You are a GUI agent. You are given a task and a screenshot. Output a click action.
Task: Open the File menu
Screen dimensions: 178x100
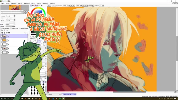tap(3, 3)
